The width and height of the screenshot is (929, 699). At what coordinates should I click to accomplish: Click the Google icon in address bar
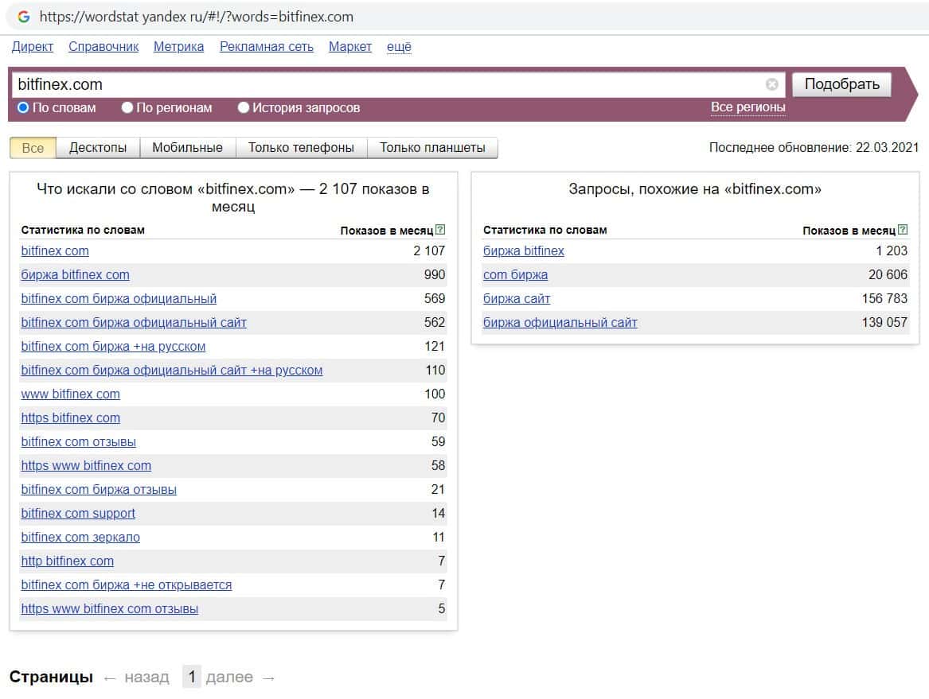click(x=24, y=17)
